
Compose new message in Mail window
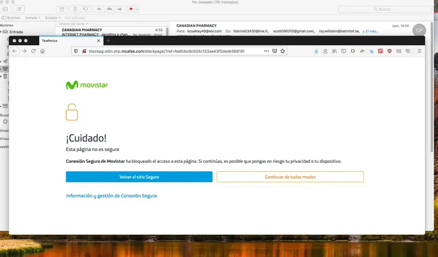tap(19, 9)
